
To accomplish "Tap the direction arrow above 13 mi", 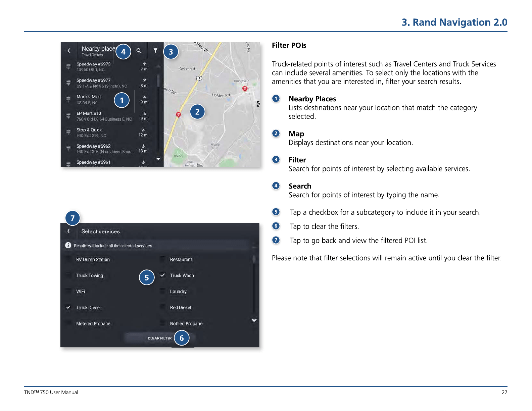I will tap(143, 146).
